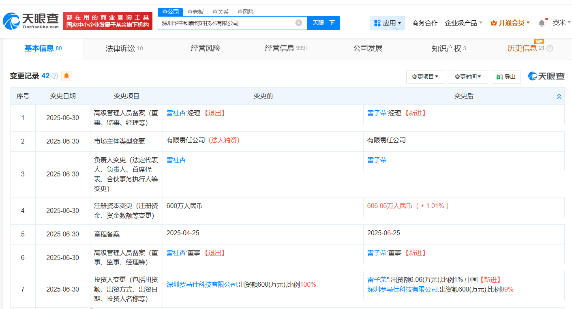The image size is (572, 309).
Task: Open 雷社杏 link in the 负责人变更 row
Action: tap(176, 160)
